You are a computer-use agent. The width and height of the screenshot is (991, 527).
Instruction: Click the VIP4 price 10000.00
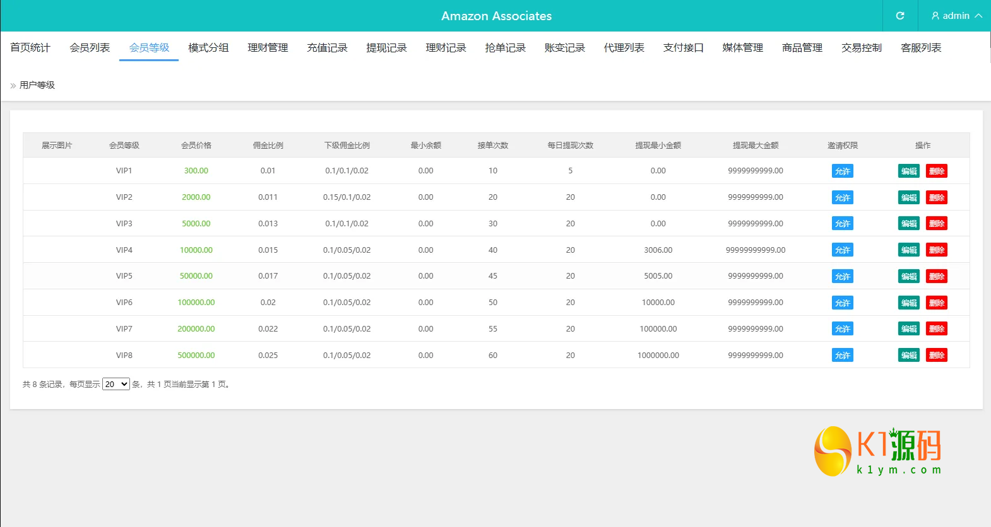click(196, 250)
